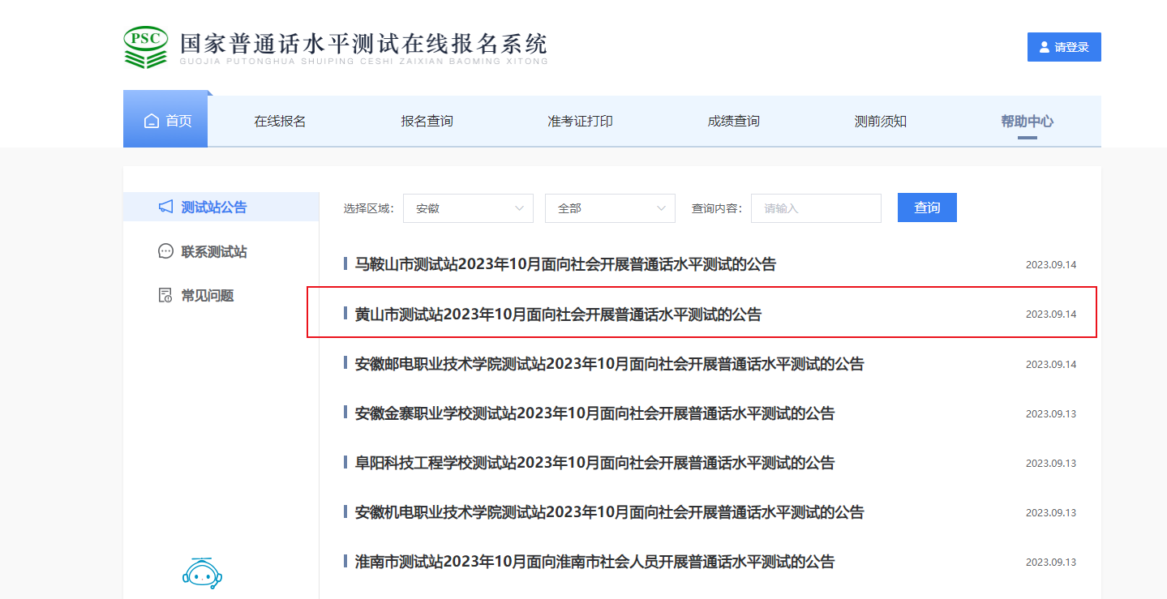Screen dimensions: 1167x599
Task: Go to the 首页 tab
Action: pyautogui.click(x=165, y=121)
